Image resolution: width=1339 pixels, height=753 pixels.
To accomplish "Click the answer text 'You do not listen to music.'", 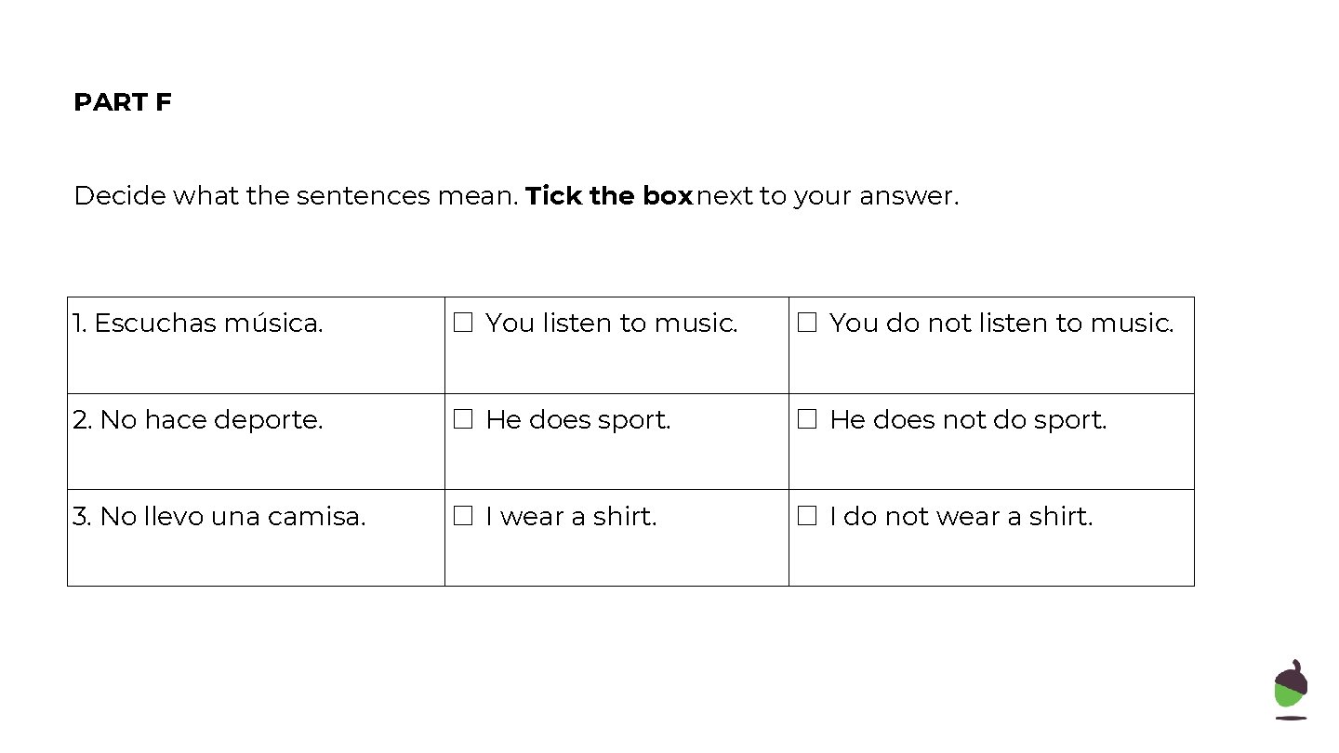I will pyautogui.click(x=1001, y=324).
